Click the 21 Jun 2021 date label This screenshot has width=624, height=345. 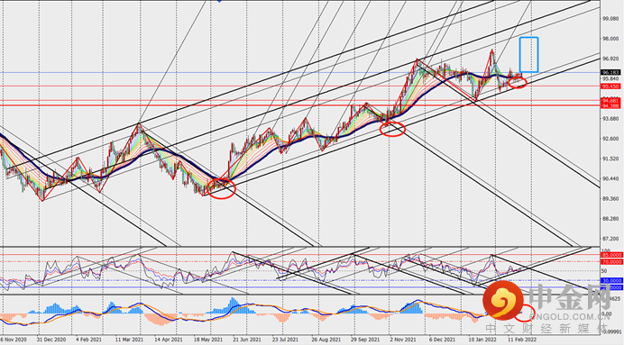(x=247, y=340)
